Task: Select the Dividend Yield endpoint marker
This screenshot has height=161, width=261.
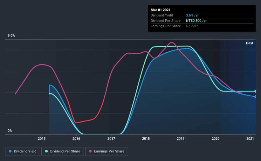Action: click(x=255, y=97)
